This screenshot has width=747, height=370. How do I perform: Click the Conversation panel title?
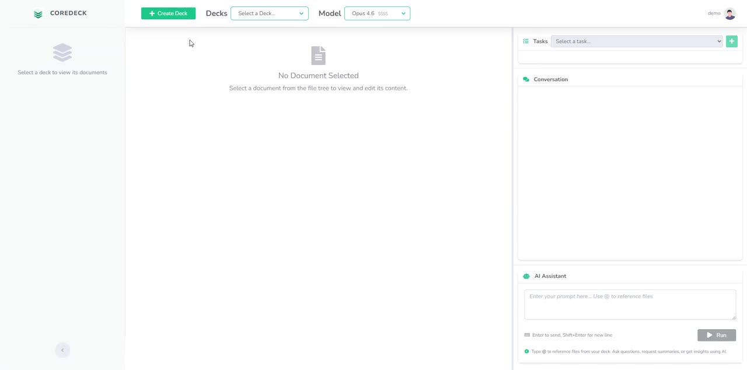pos(551,79)
